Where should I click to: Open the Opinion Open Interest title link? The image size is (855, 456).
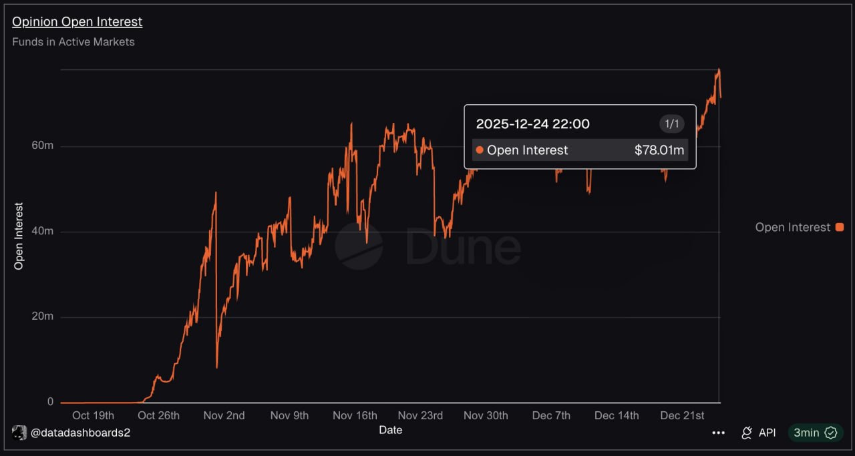77,21
